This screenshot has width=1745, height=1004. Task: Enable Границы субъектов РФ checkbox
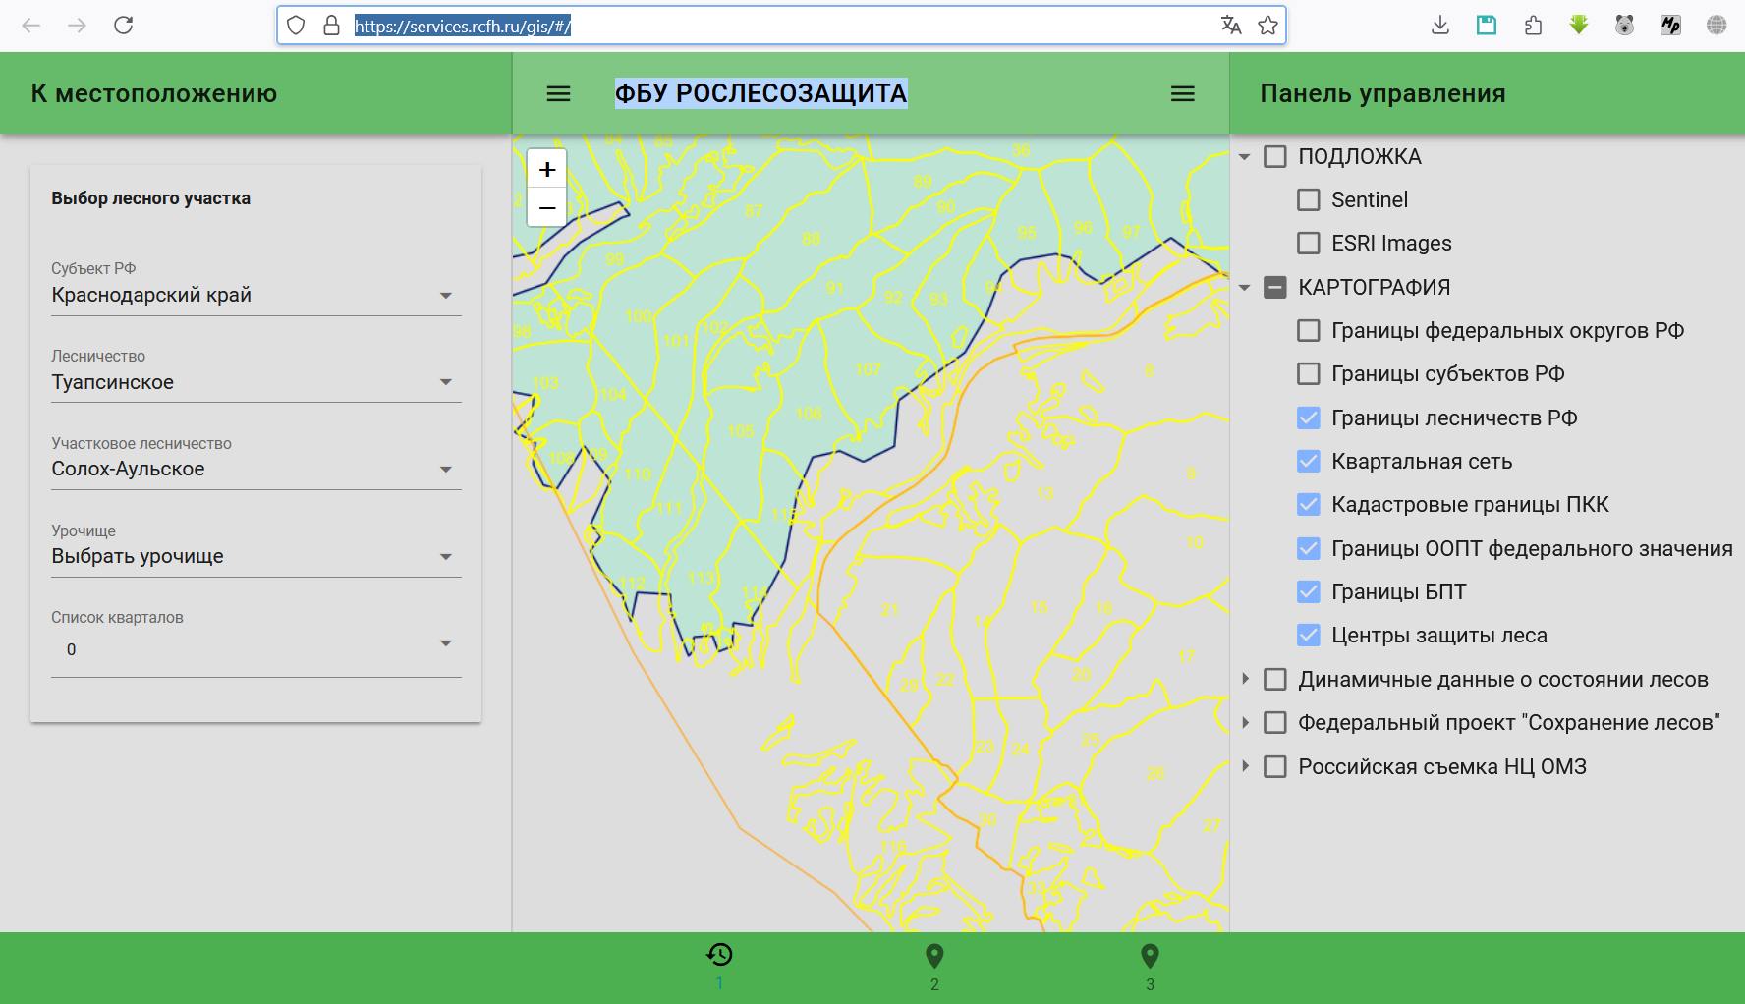tap(1308, 374)
